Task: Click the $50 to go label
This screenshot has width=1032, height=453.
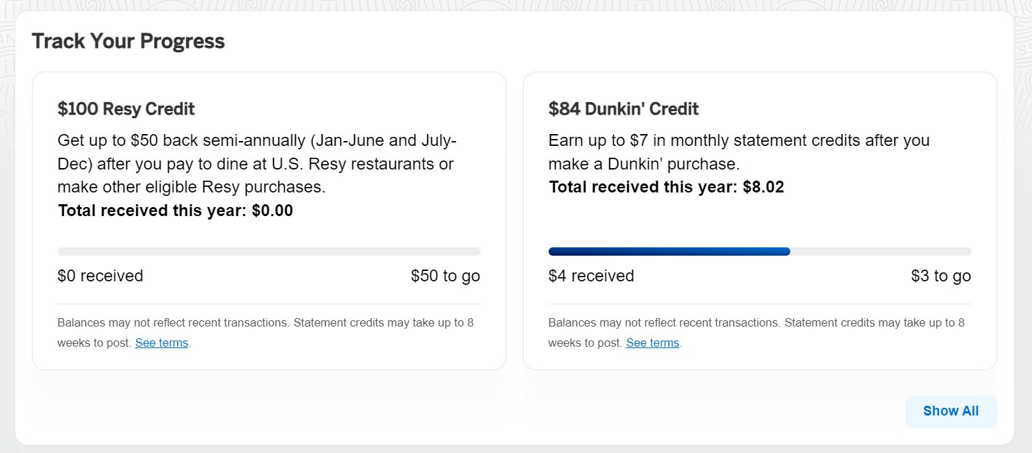Action: pyautogui.click(x=444, y=276)
